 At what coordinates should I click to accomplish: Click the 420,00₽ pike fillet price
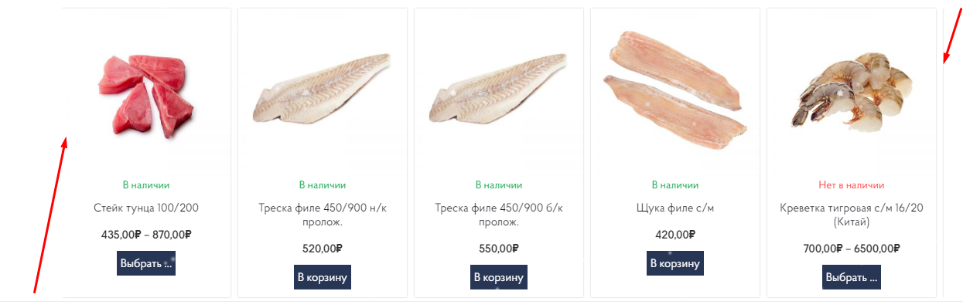[x=675, y=235]
